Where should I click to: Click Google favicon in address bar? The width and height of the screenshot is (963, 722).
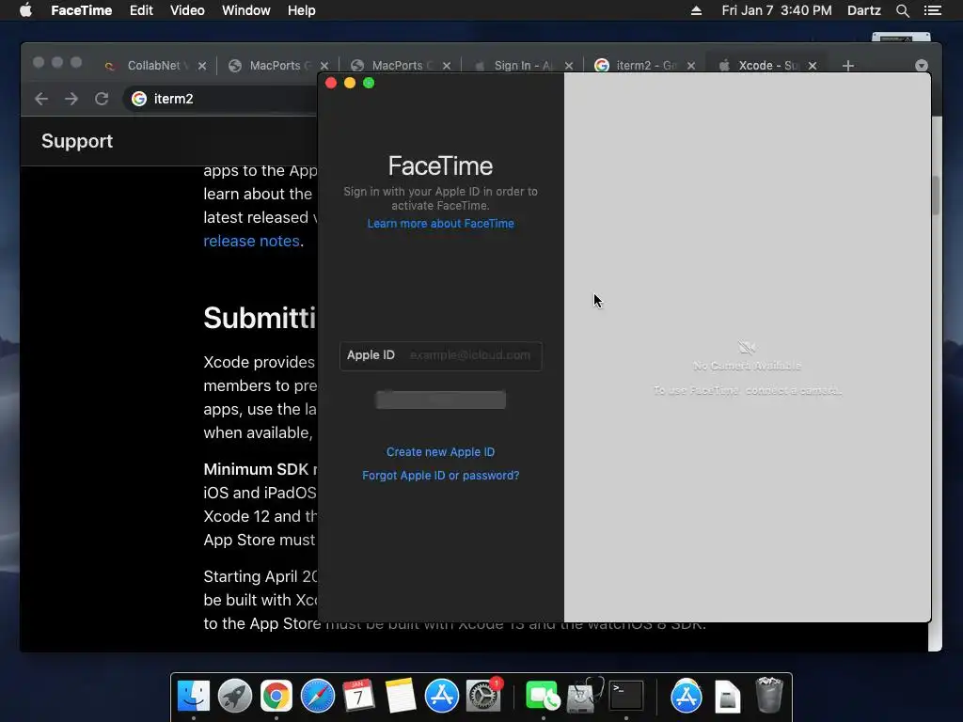(x=139, y=99)
